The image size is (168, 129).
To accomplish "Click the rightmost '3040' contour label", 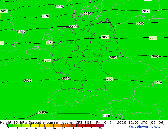I will tap(140, 23).
